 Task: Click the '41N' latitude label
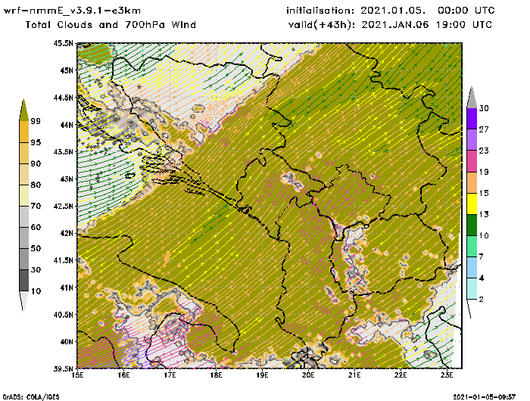click(67, 288)
